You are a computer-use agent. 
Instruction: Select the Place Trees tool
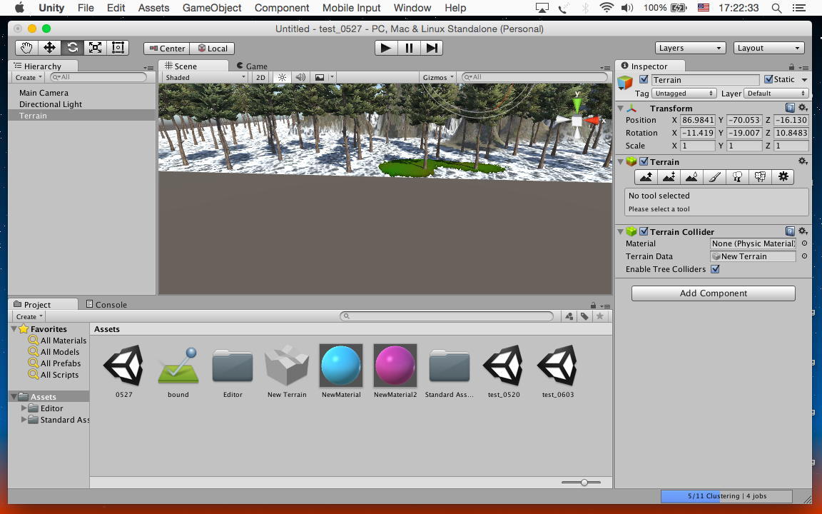pyautogui.click(x=737, y=177)
